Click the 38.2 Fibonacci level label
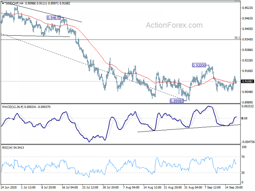255x191 pixels. 237,38
